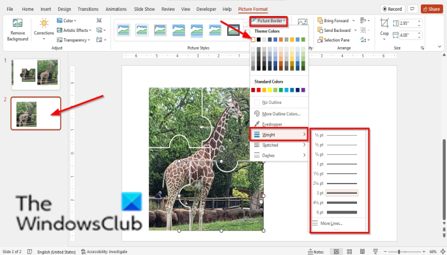Image resolution: width=447 pixels, height=255 pixels.
Task: Open the Selection Pane
Action: click(x=333, y=40)
